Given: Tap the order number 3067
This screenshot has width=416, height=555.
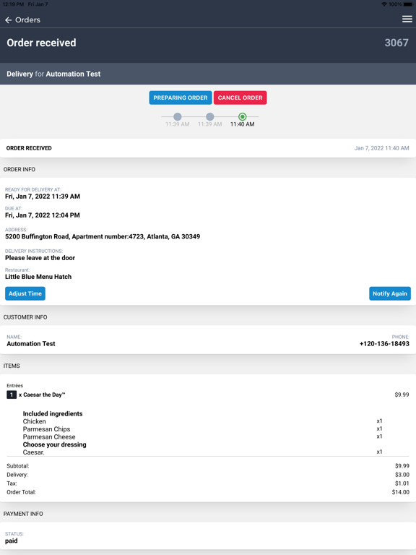Looking at the screenshot, I should point(396,43).
